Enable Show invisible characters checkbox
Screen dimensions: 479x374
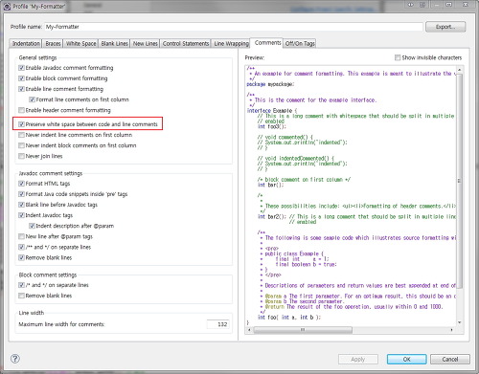[x=398, y=57]
